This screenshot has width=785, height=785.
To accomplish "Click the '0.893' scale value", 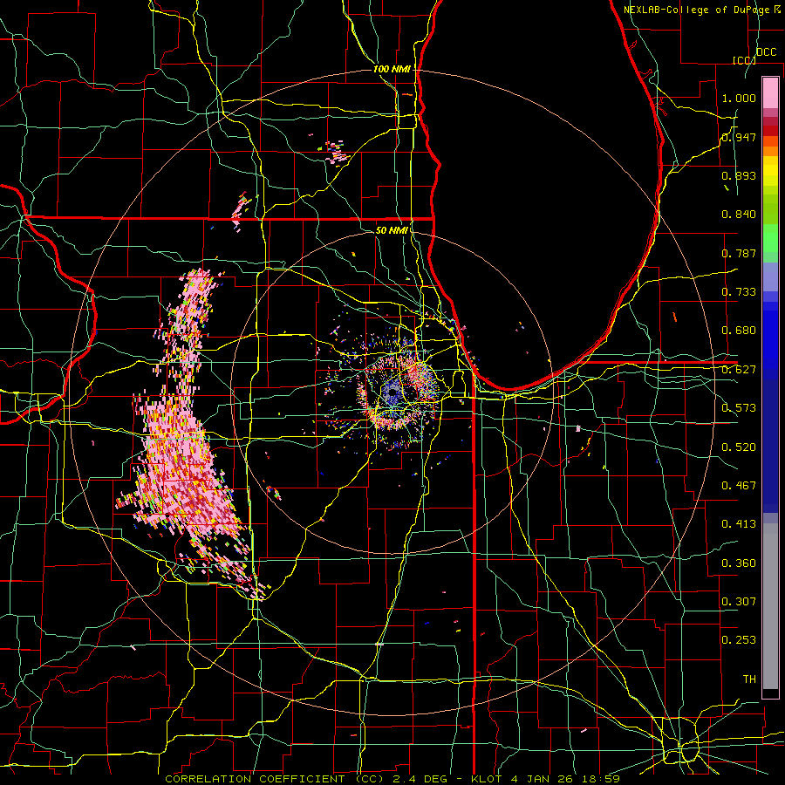I will click(739, 175).
